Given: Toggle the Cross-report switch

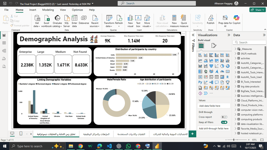Looking at the screenshot, I should 224,117.
